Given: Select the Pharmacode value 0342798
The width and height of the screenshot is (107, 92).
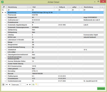Looking at the screenshot, I should (35, 15).
